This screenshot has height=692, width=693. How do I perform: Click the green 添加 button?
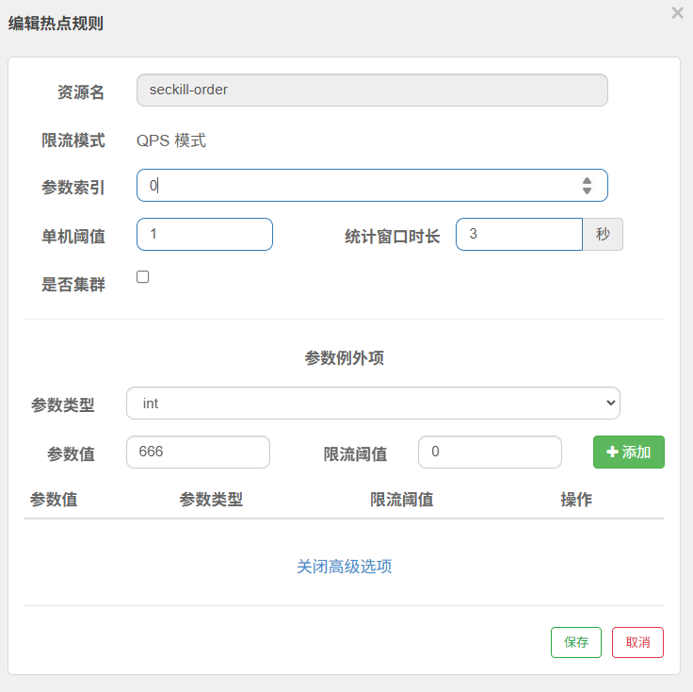point(628,452)
